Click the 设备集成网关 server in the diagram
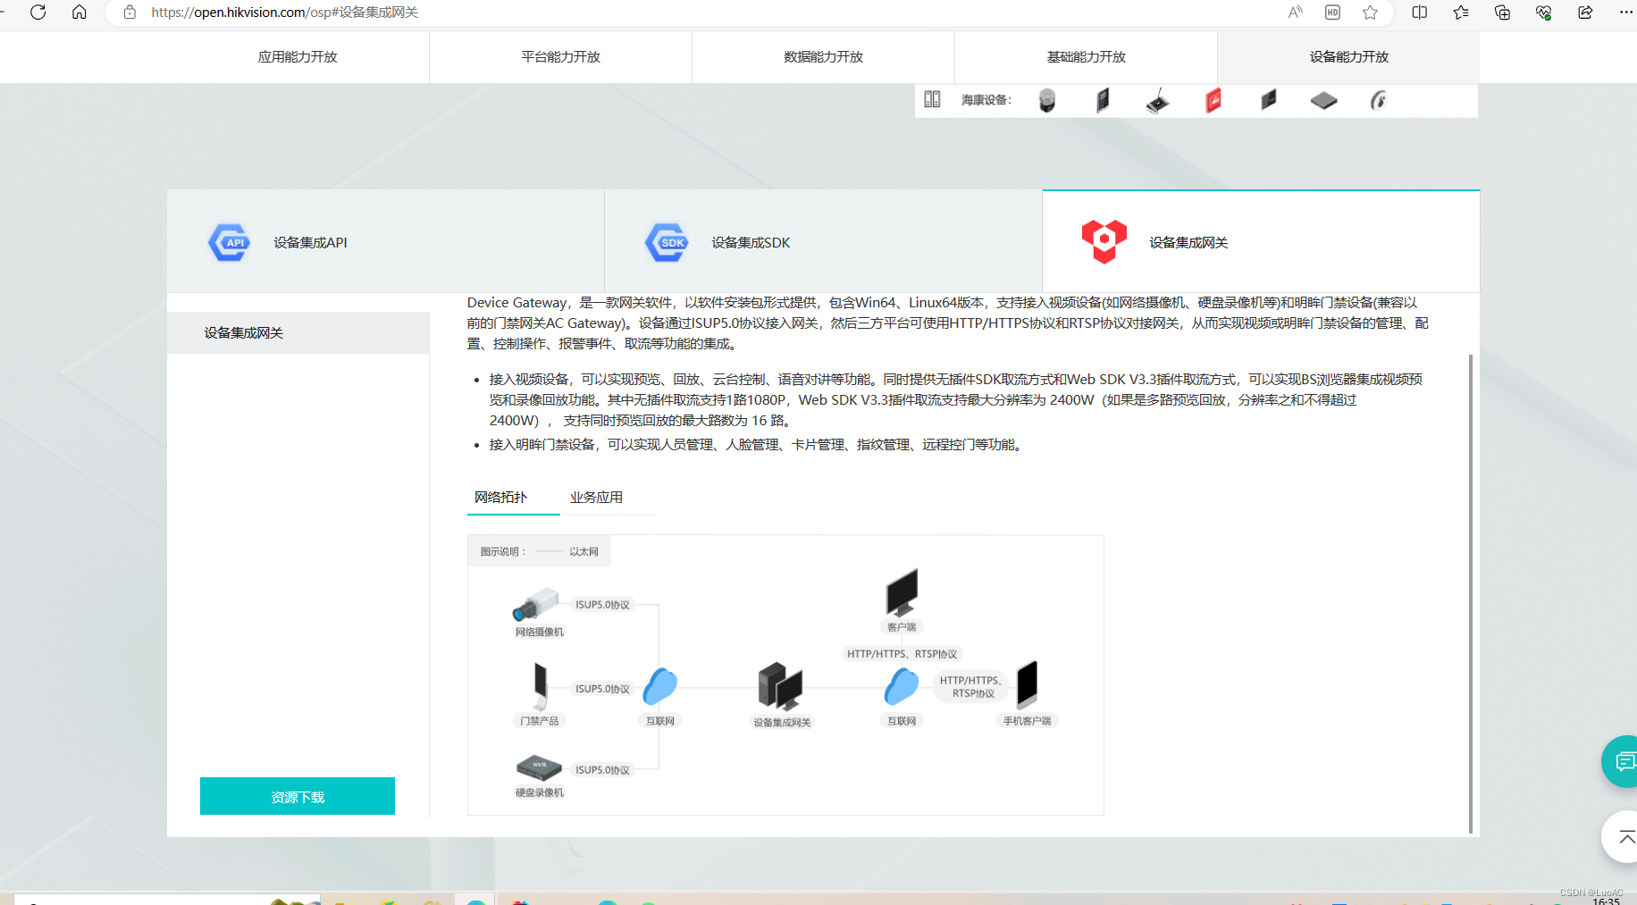1637x905 pixels. coord(780,686)
